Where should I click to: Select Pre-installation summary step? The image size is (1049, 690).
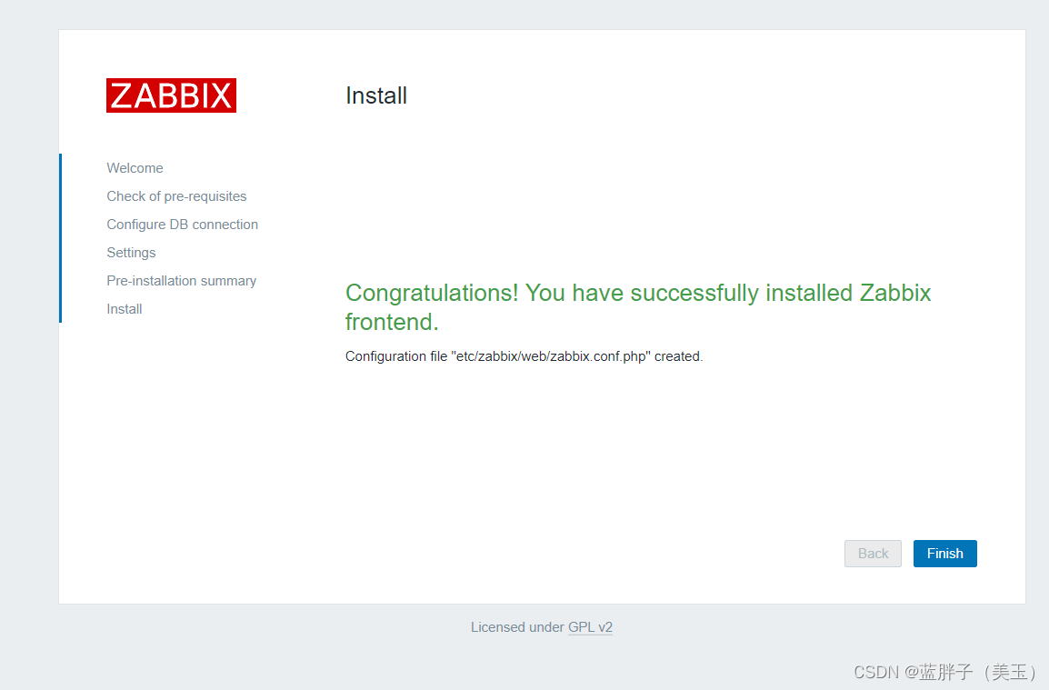(181, 280)
